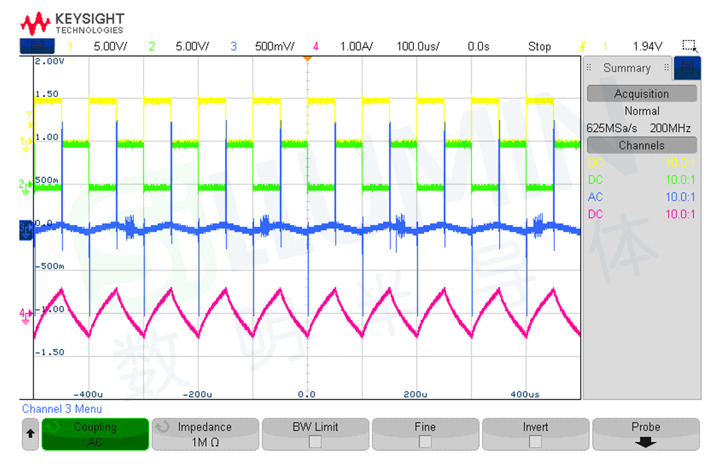Screen dimensions: 724x464
Task: Toggle the Fine adjustment checkbox
Action: 425,441
